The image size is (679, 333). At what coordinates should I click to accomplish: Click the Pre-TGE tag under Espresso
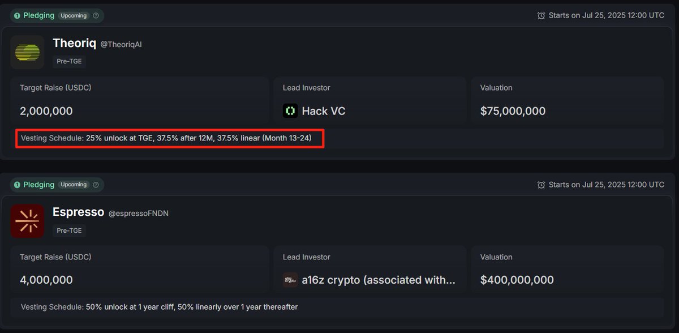tap(70, 230)
